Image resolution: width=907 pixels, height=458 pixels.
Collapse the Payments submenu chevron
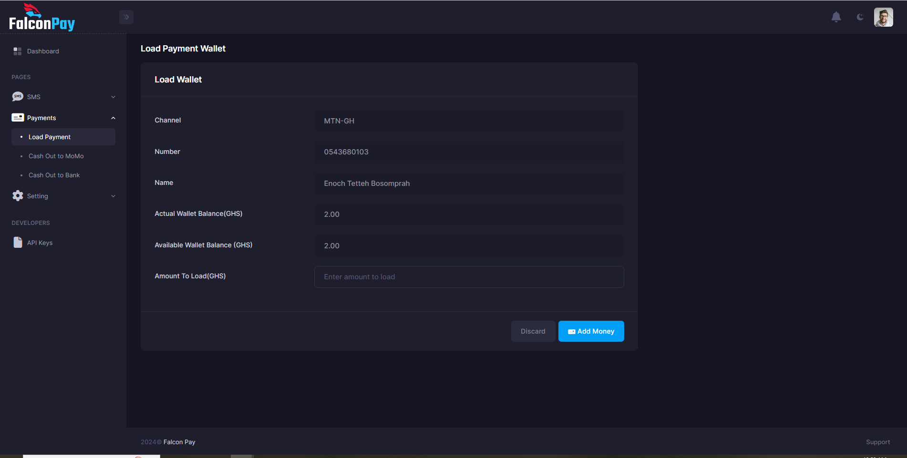tap(113, 118)
